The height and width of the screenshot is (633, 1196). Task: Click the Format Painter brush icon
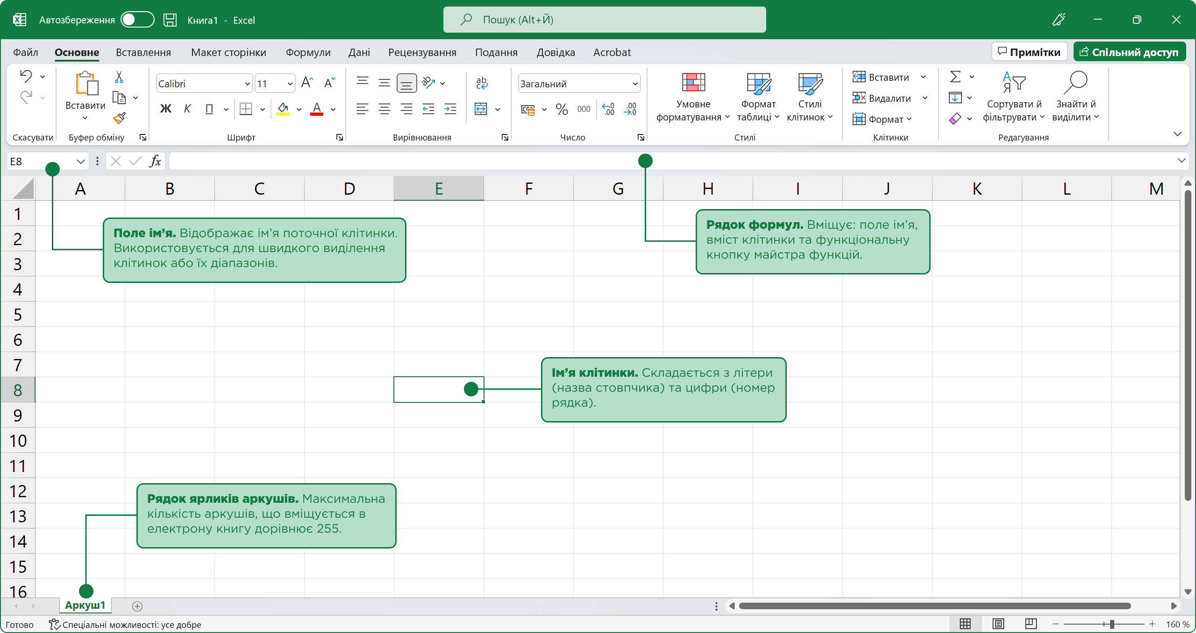click(x=119, y=118)
